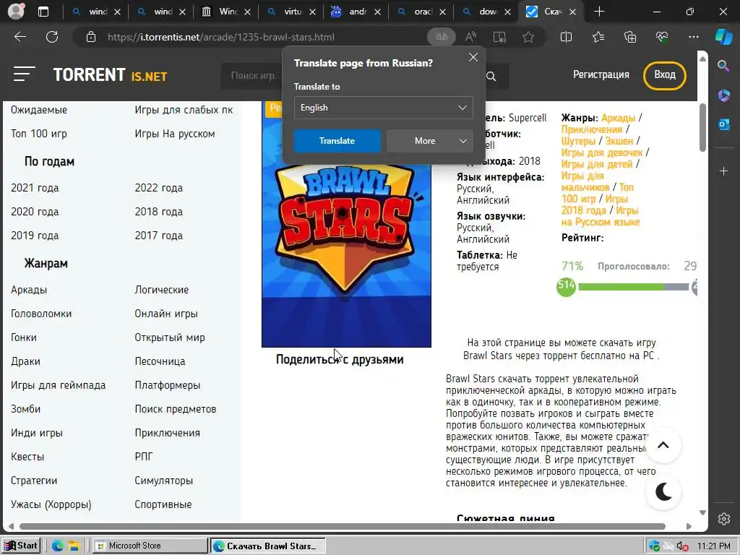
Task: Click the horizontal page scrollbar
Action: pos(343,526)
